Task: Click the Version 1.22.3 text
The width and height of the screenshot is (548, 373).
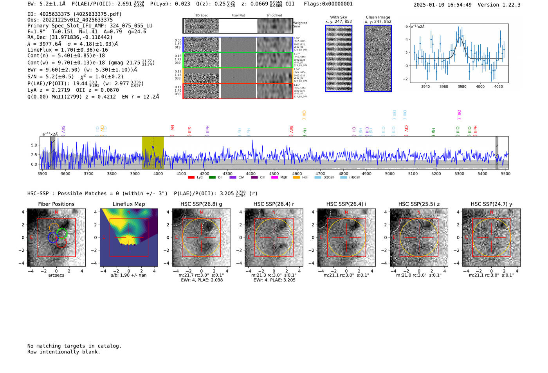Action: (x=499, y=5)
